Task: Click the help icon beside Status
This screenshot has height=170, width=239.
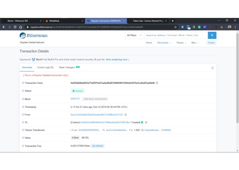Action: pyautogui.click(x=23, y=91)
